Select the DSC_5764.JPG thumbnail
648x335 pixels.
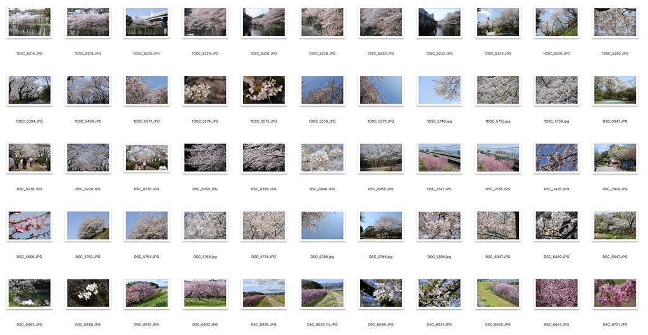[147, 225]
